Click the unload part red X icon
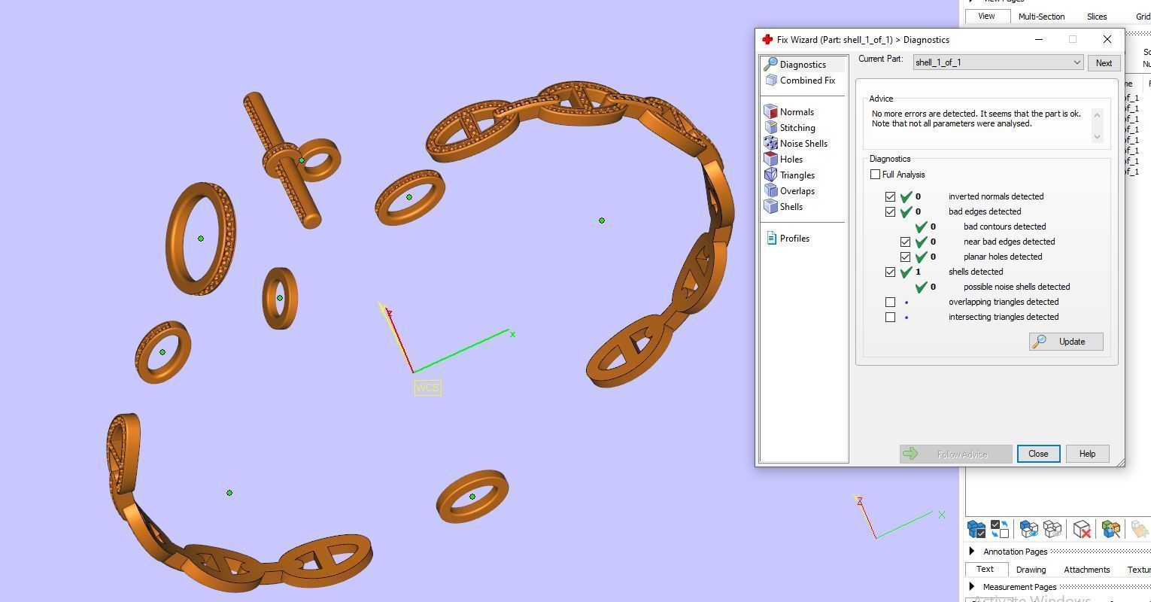 [1082, 530]
